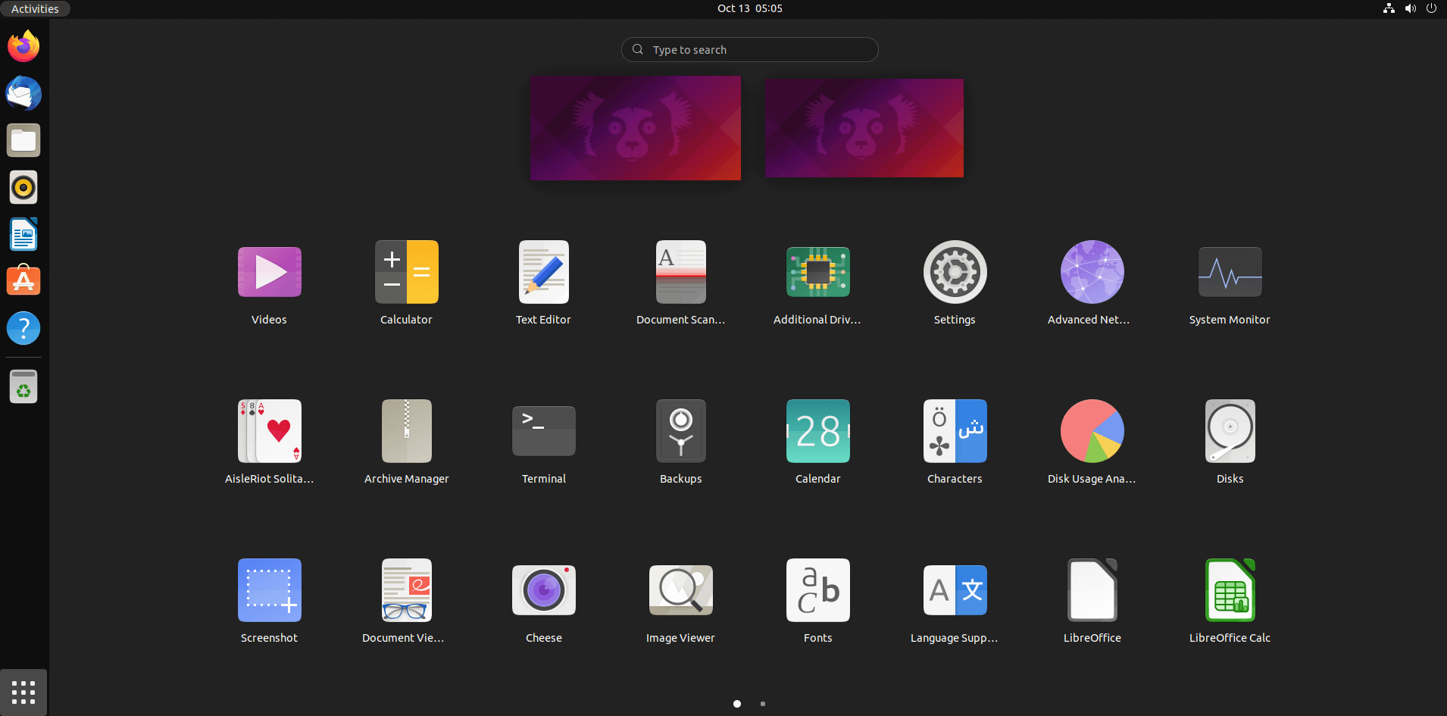Screen dimensions: 1447x716
Task: Open the Calculator application
Action: (406, 273)
